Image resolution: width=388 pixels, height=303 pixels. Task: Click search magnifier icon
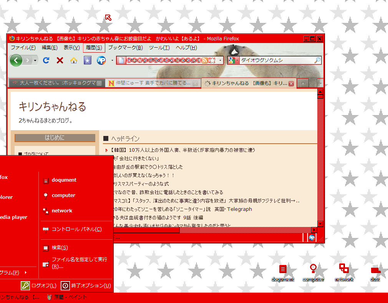coord(317,60)
